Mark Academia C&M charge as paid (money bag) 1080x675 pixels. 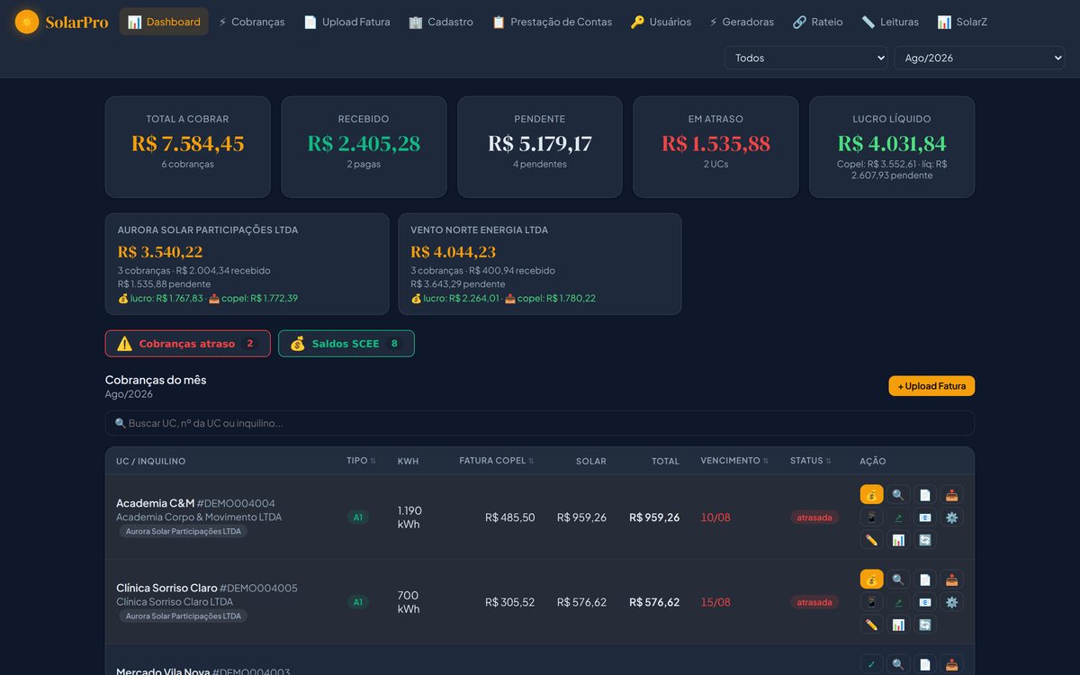pos(871,494)
